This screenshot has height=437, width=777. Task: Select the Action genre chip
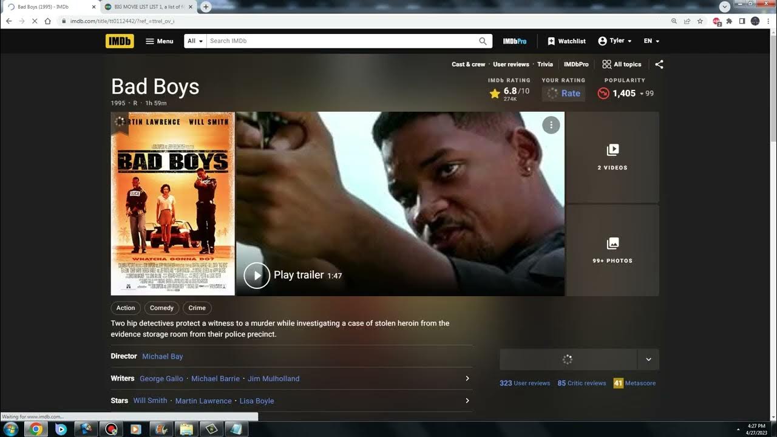tap(126, 308)
